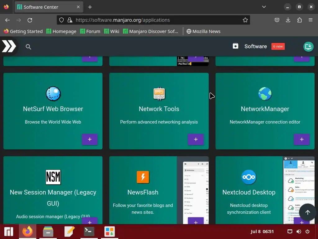Image resolution: width=318 pixels, height=239 pixels.
Task: Open Homepage bookmark
Action: coord(61,31)
